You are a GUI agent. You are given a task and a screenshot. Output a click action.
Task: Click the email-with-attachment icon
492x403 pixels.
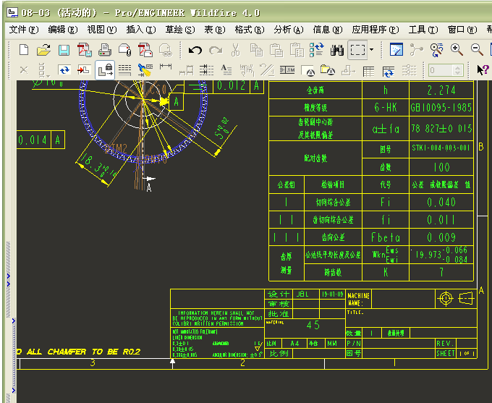125,50
